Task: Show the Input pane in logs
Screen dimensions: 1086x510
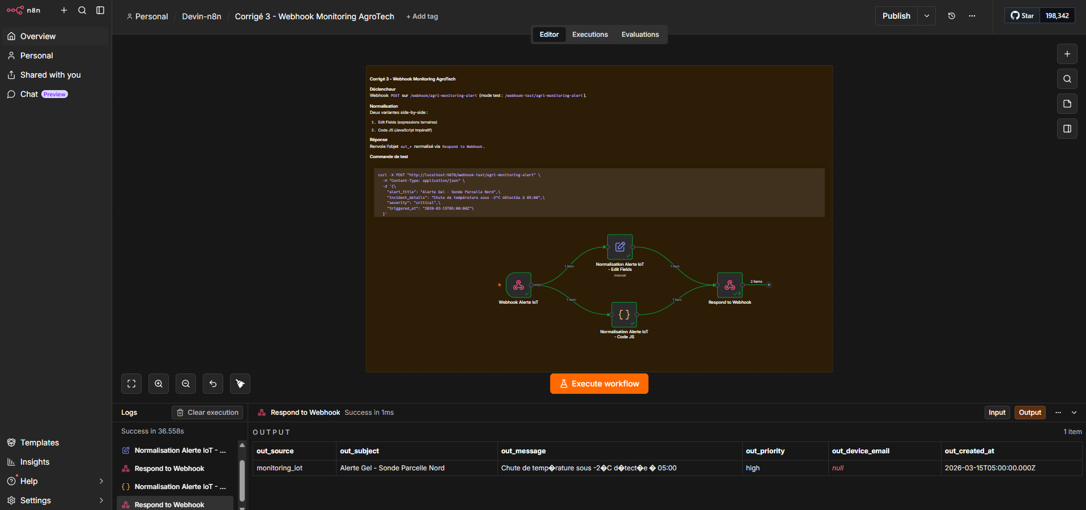Action: pos(997,413)
